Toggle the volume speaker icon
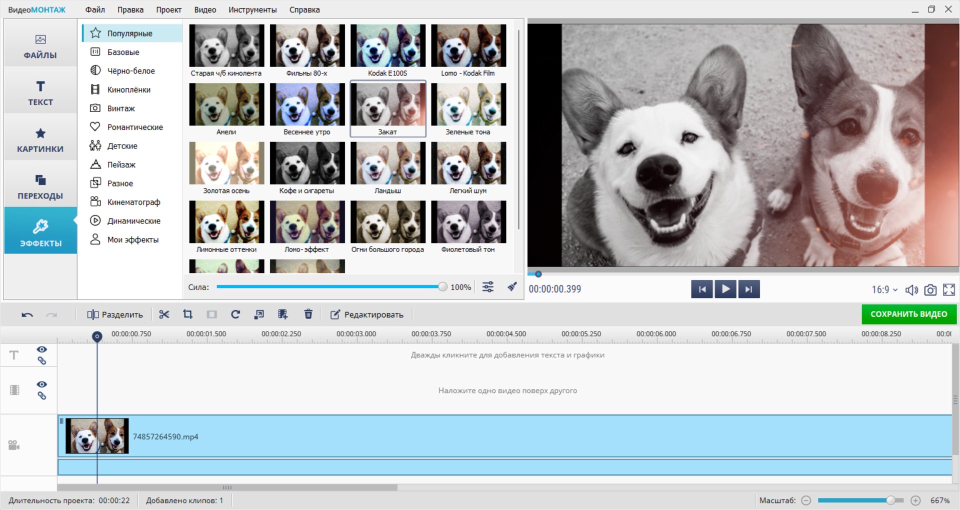Screen dimensions: 960x510 911,290
